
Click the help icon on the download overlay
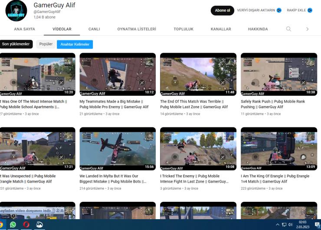(58, 210)
